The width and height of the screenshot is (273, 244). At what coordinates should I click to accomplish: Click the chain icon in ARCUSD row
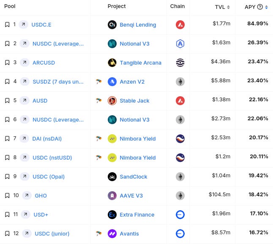[180, 62]
